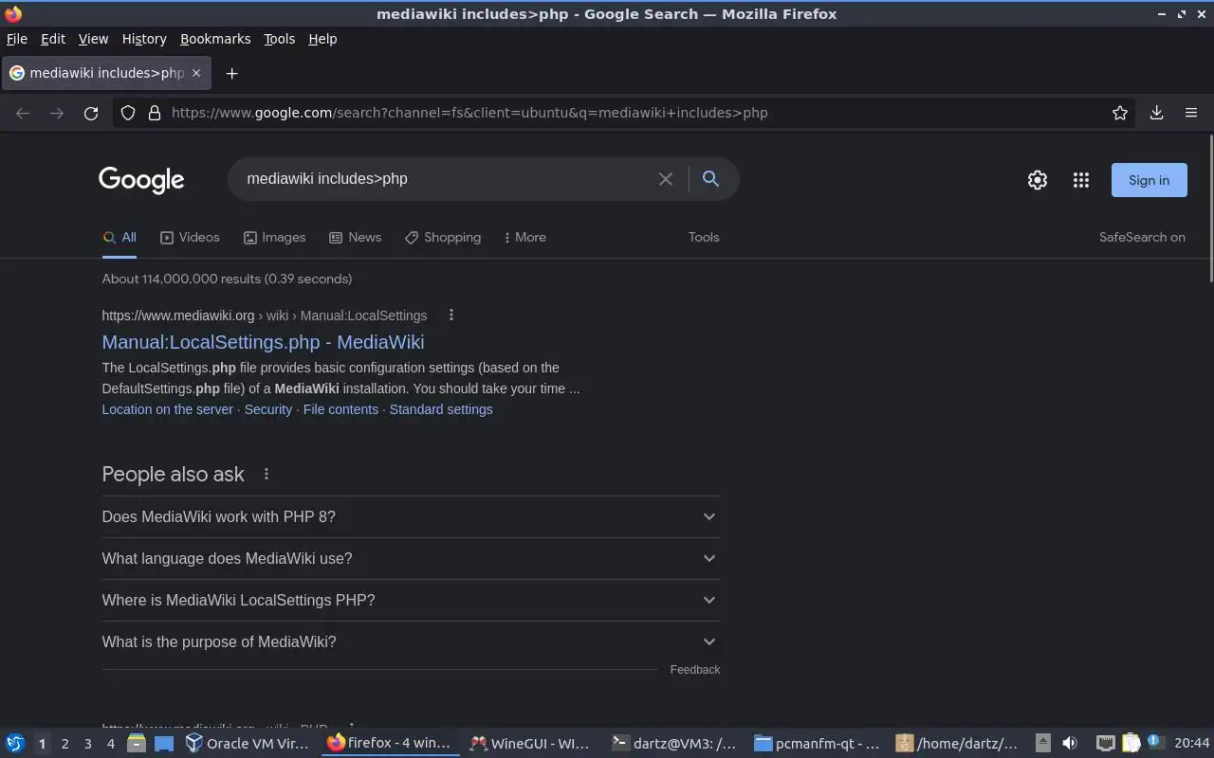Open the History menu

tap(144, 39)
